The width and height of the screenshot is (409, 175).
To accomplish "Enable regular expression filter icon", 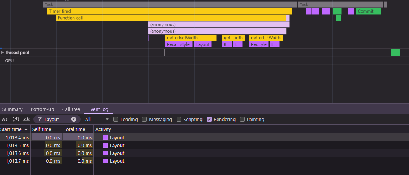I will [x=16, y=119].
